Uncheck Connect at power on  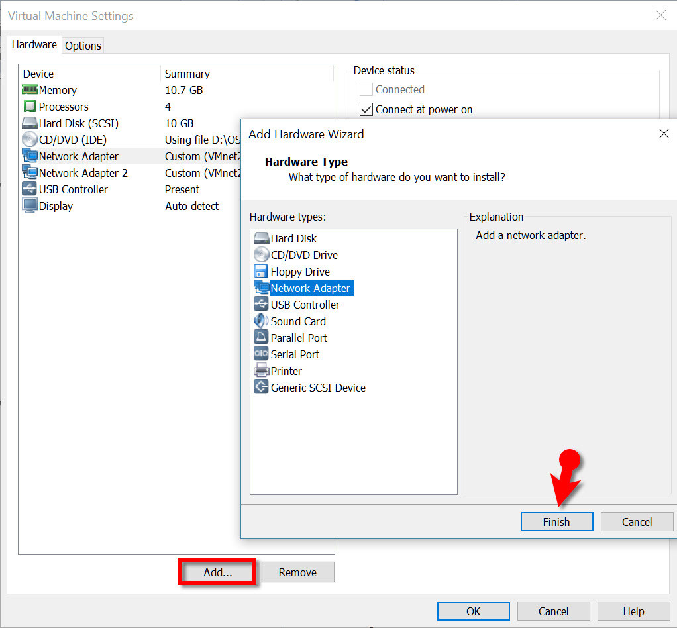[366, 109]
